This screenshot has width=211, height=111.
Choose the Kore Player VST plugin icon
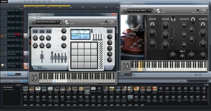pyautogui.click(x=99, y=97)
